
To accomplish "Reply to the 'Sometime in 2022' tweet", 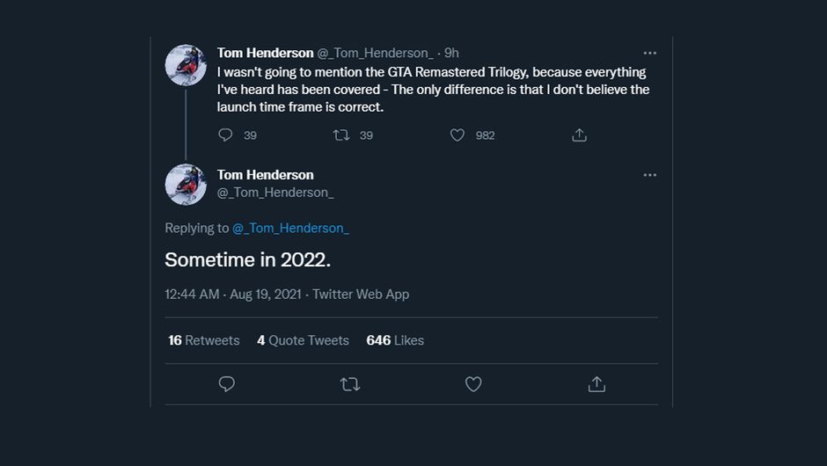I will 226,384.
